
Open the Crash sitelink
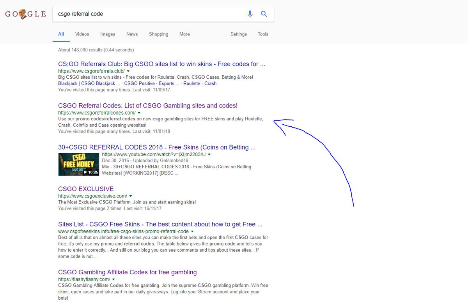click(x=211, y=83)
